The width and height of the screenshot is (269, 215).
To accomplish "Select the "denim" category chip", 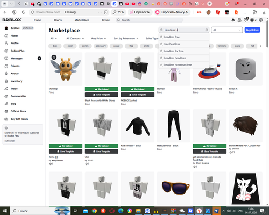I will (x=85, y=46).
